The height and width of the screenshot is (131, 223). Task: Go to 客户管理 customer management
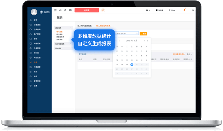tap(37, 34)
